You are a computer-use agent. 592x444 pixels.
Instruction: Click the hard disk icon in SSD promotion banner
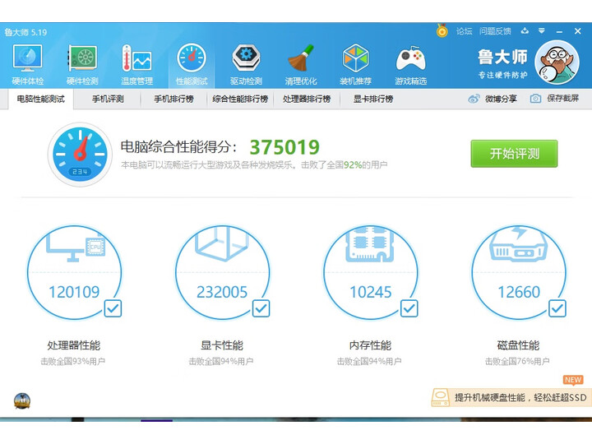click(x=441, y=398)
